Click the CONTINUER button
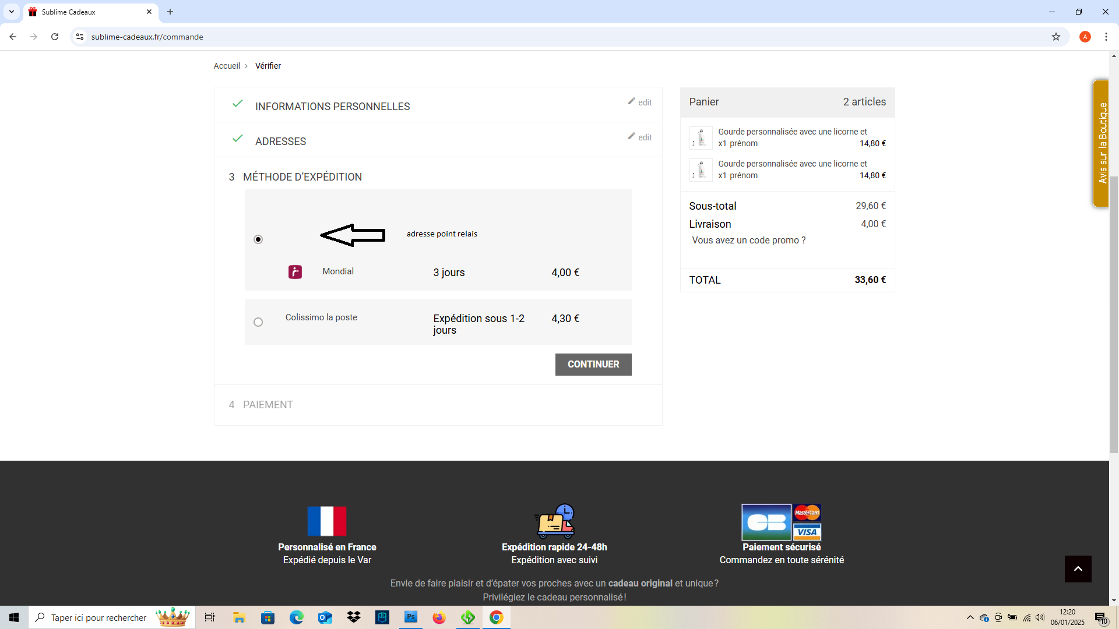This screenshot has height=629, width=1119. 593,365
